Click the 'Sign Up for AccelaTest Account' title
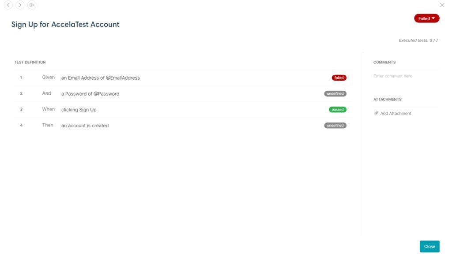Viewport: 452px width, 263px height. coord(65,25)
